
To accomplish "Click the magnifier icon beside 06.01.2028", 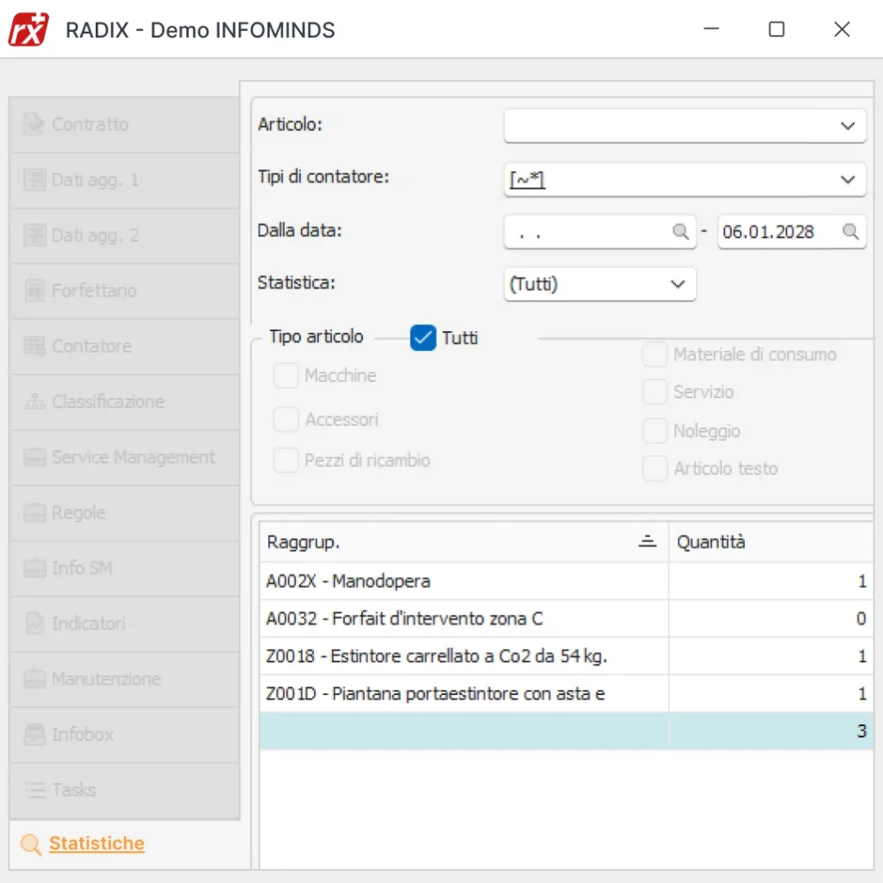I will [x=850, y=232].
